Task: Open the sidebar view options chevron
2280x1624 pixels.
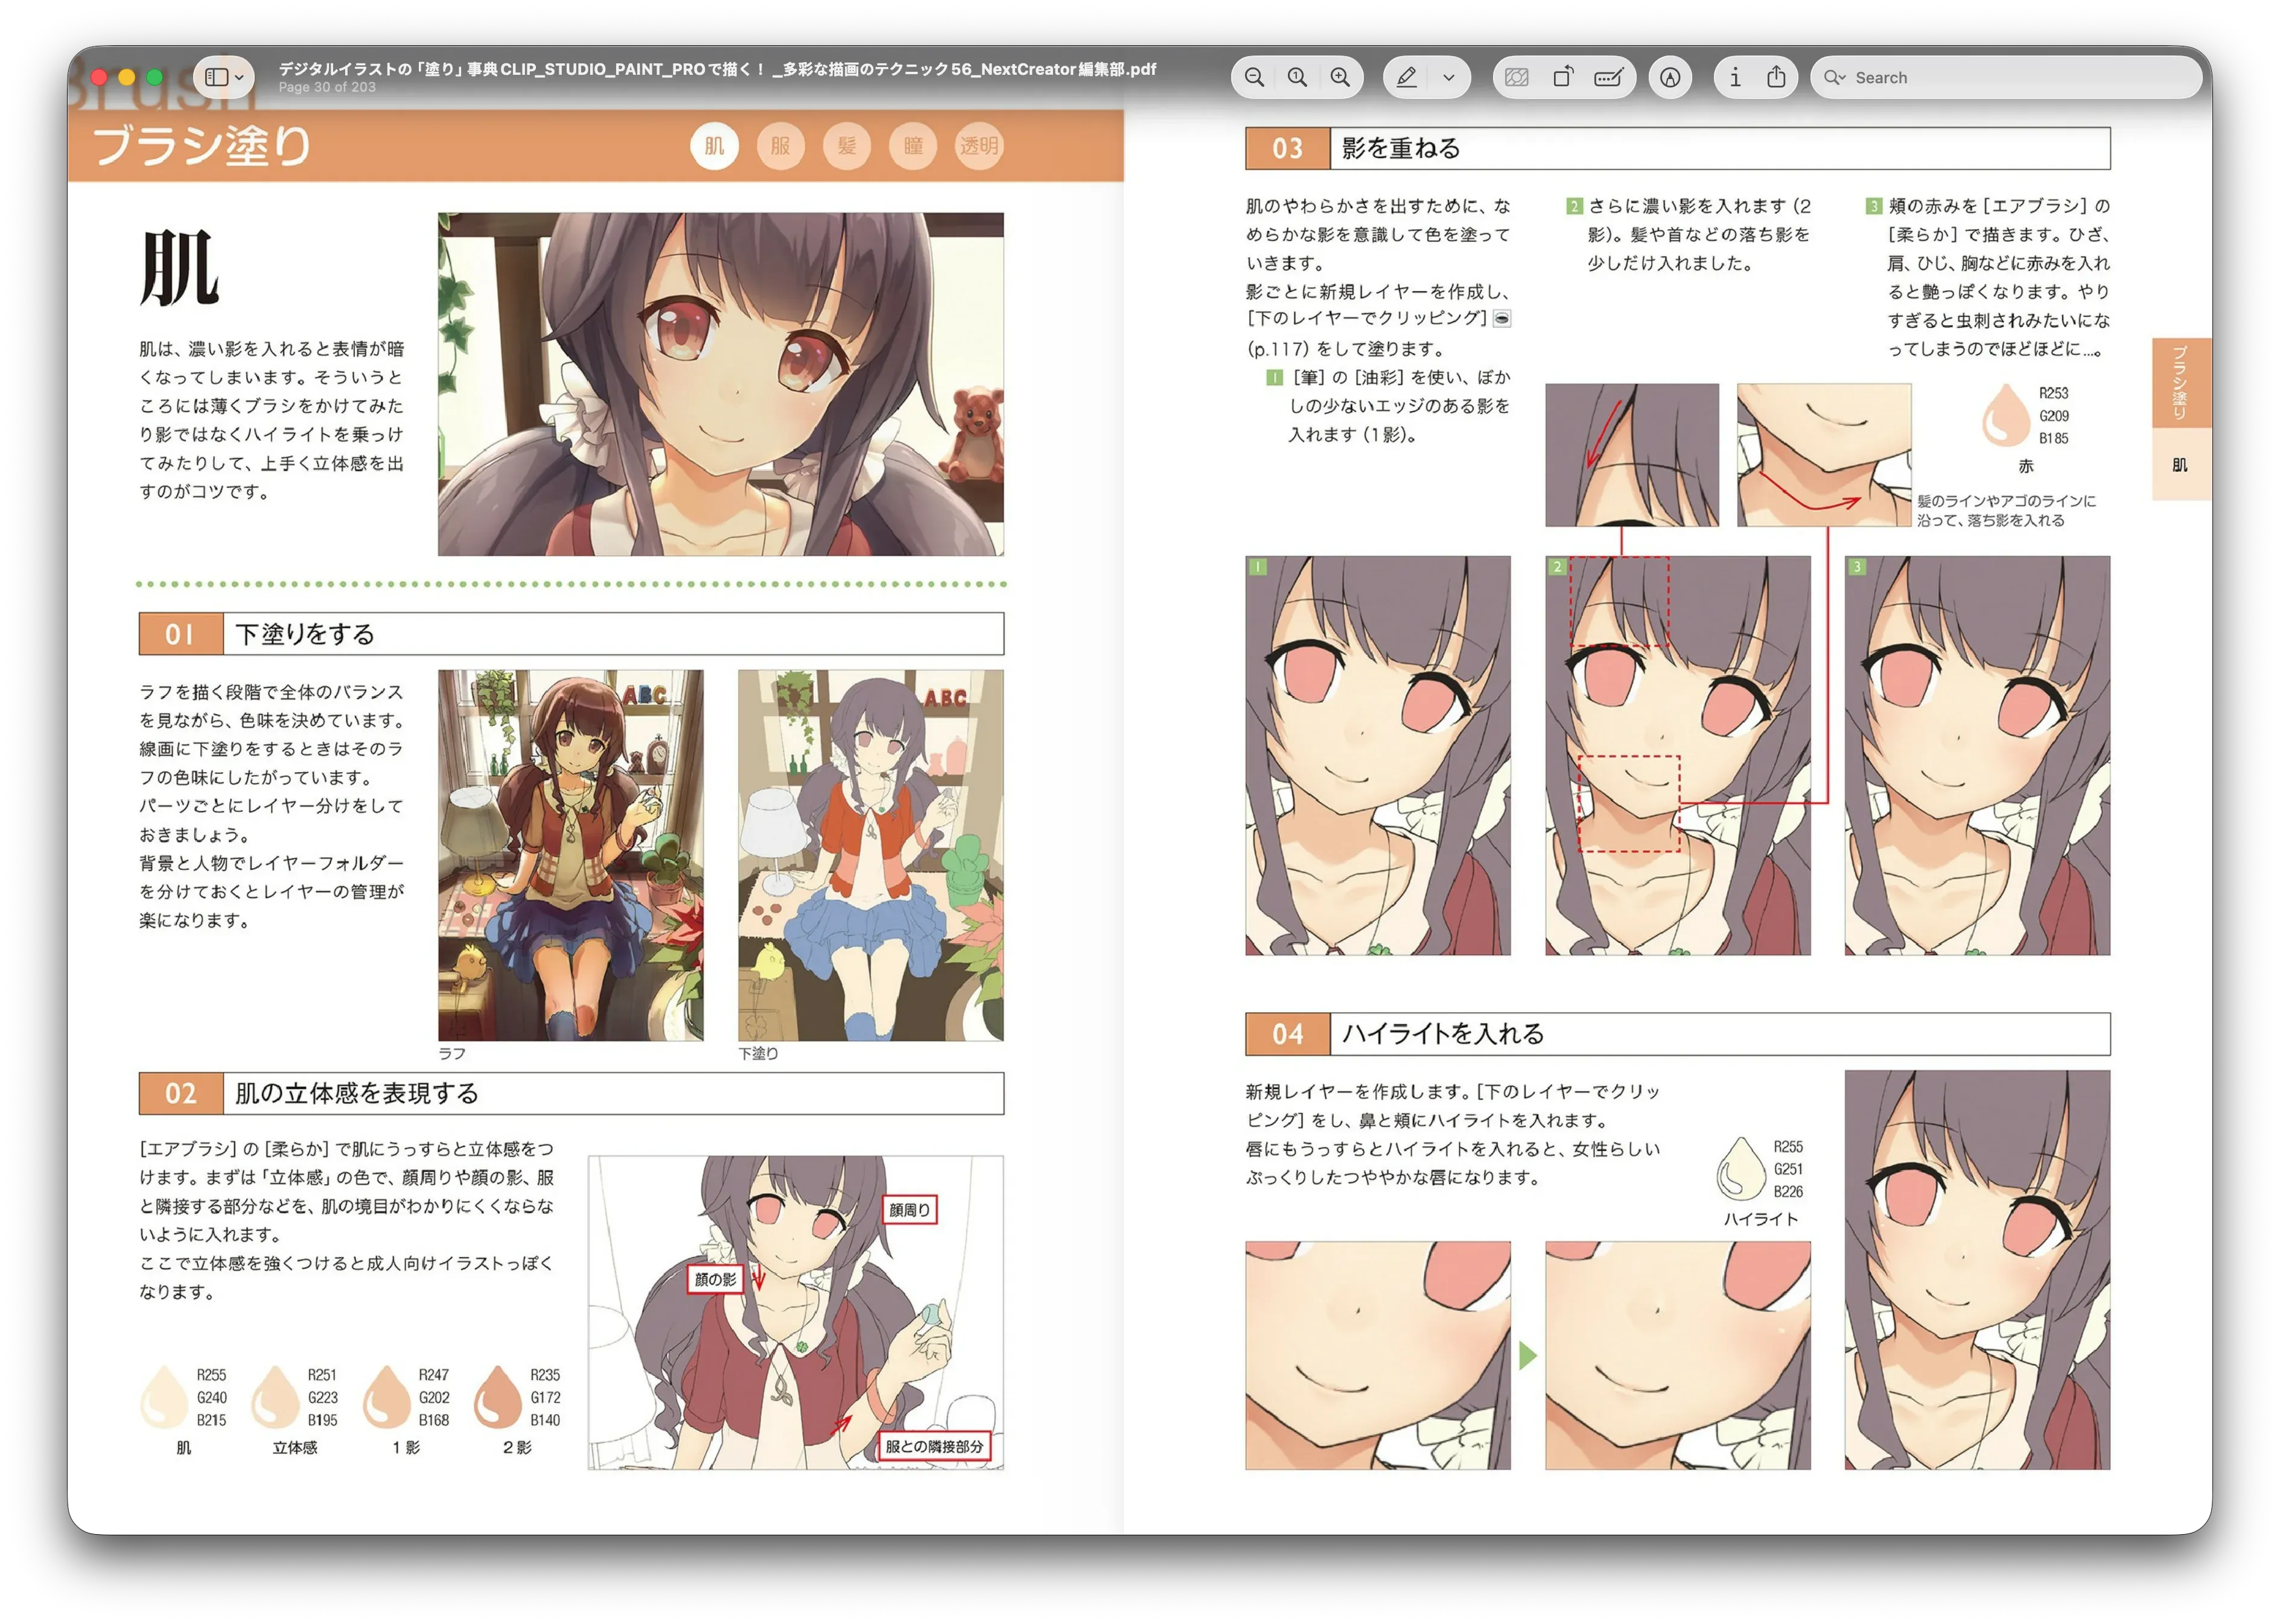Action: coord(240,77)
